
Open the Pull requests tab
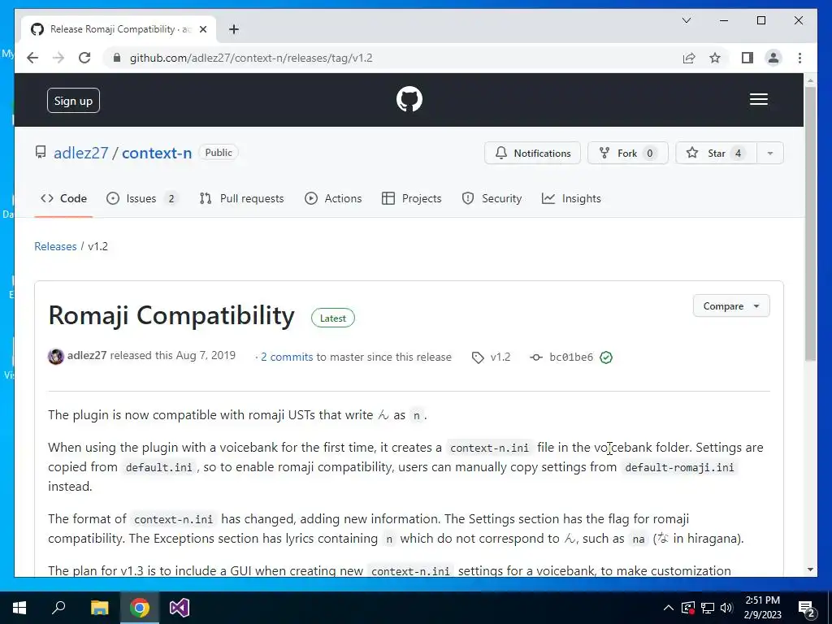point(241,198)
